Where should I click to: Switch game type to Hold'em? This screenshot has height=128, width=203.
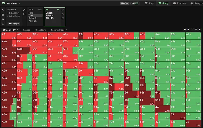pos(125,3)
